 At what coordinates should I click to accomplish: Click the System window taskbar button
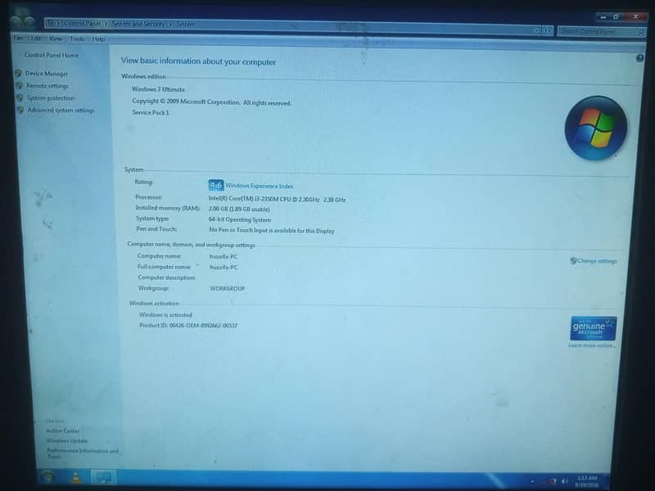(x=103, y=477)
